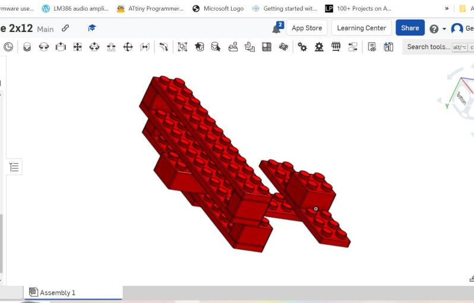Click the Group tool dashed-box icon
This screenshot has height=303, width=474.
click(182, 47)
